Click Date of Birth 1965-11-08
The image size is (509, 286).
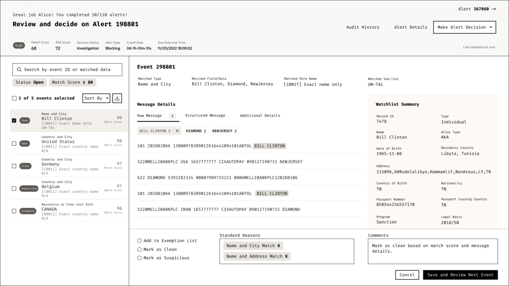pos(389,154)
